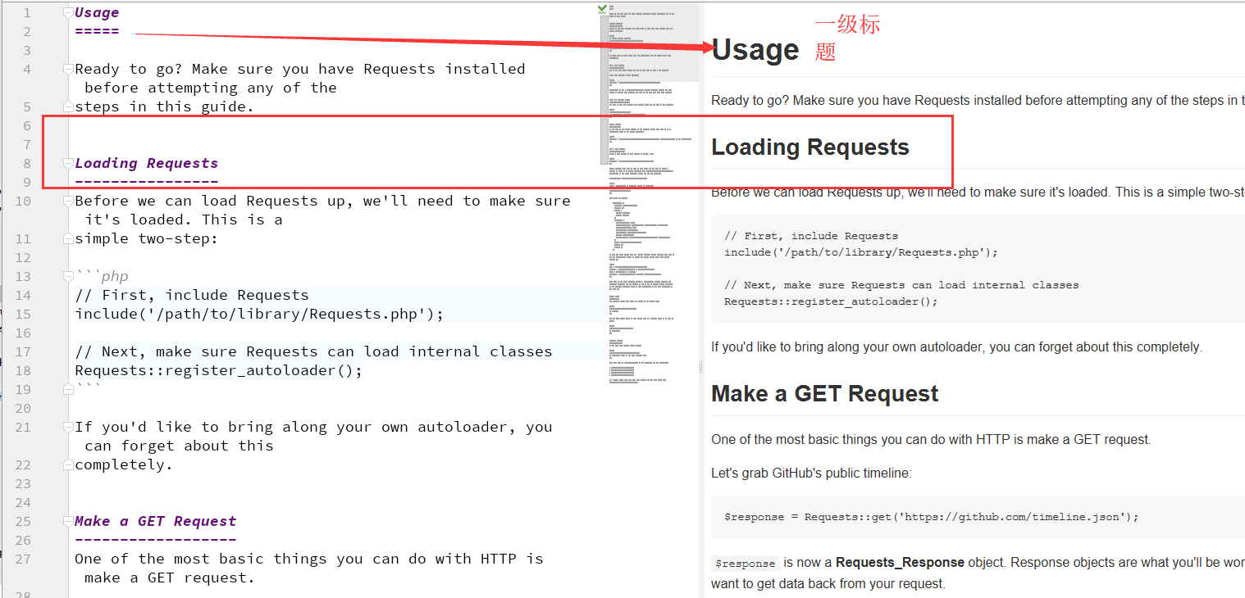Click fold end marker beside 'steps in this guide.'
Screen dimensions: 1245x598
pos(69,106)
